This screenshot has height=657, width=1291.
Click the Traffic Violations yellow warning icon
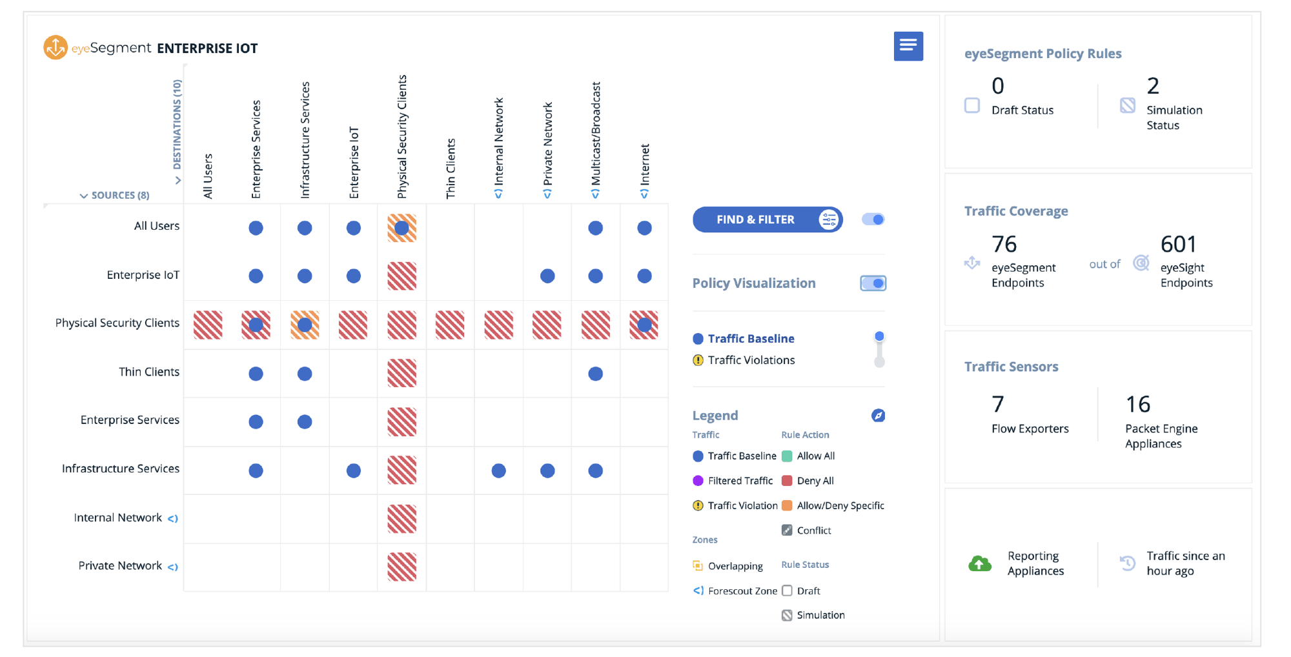click(x=698, y=360)
